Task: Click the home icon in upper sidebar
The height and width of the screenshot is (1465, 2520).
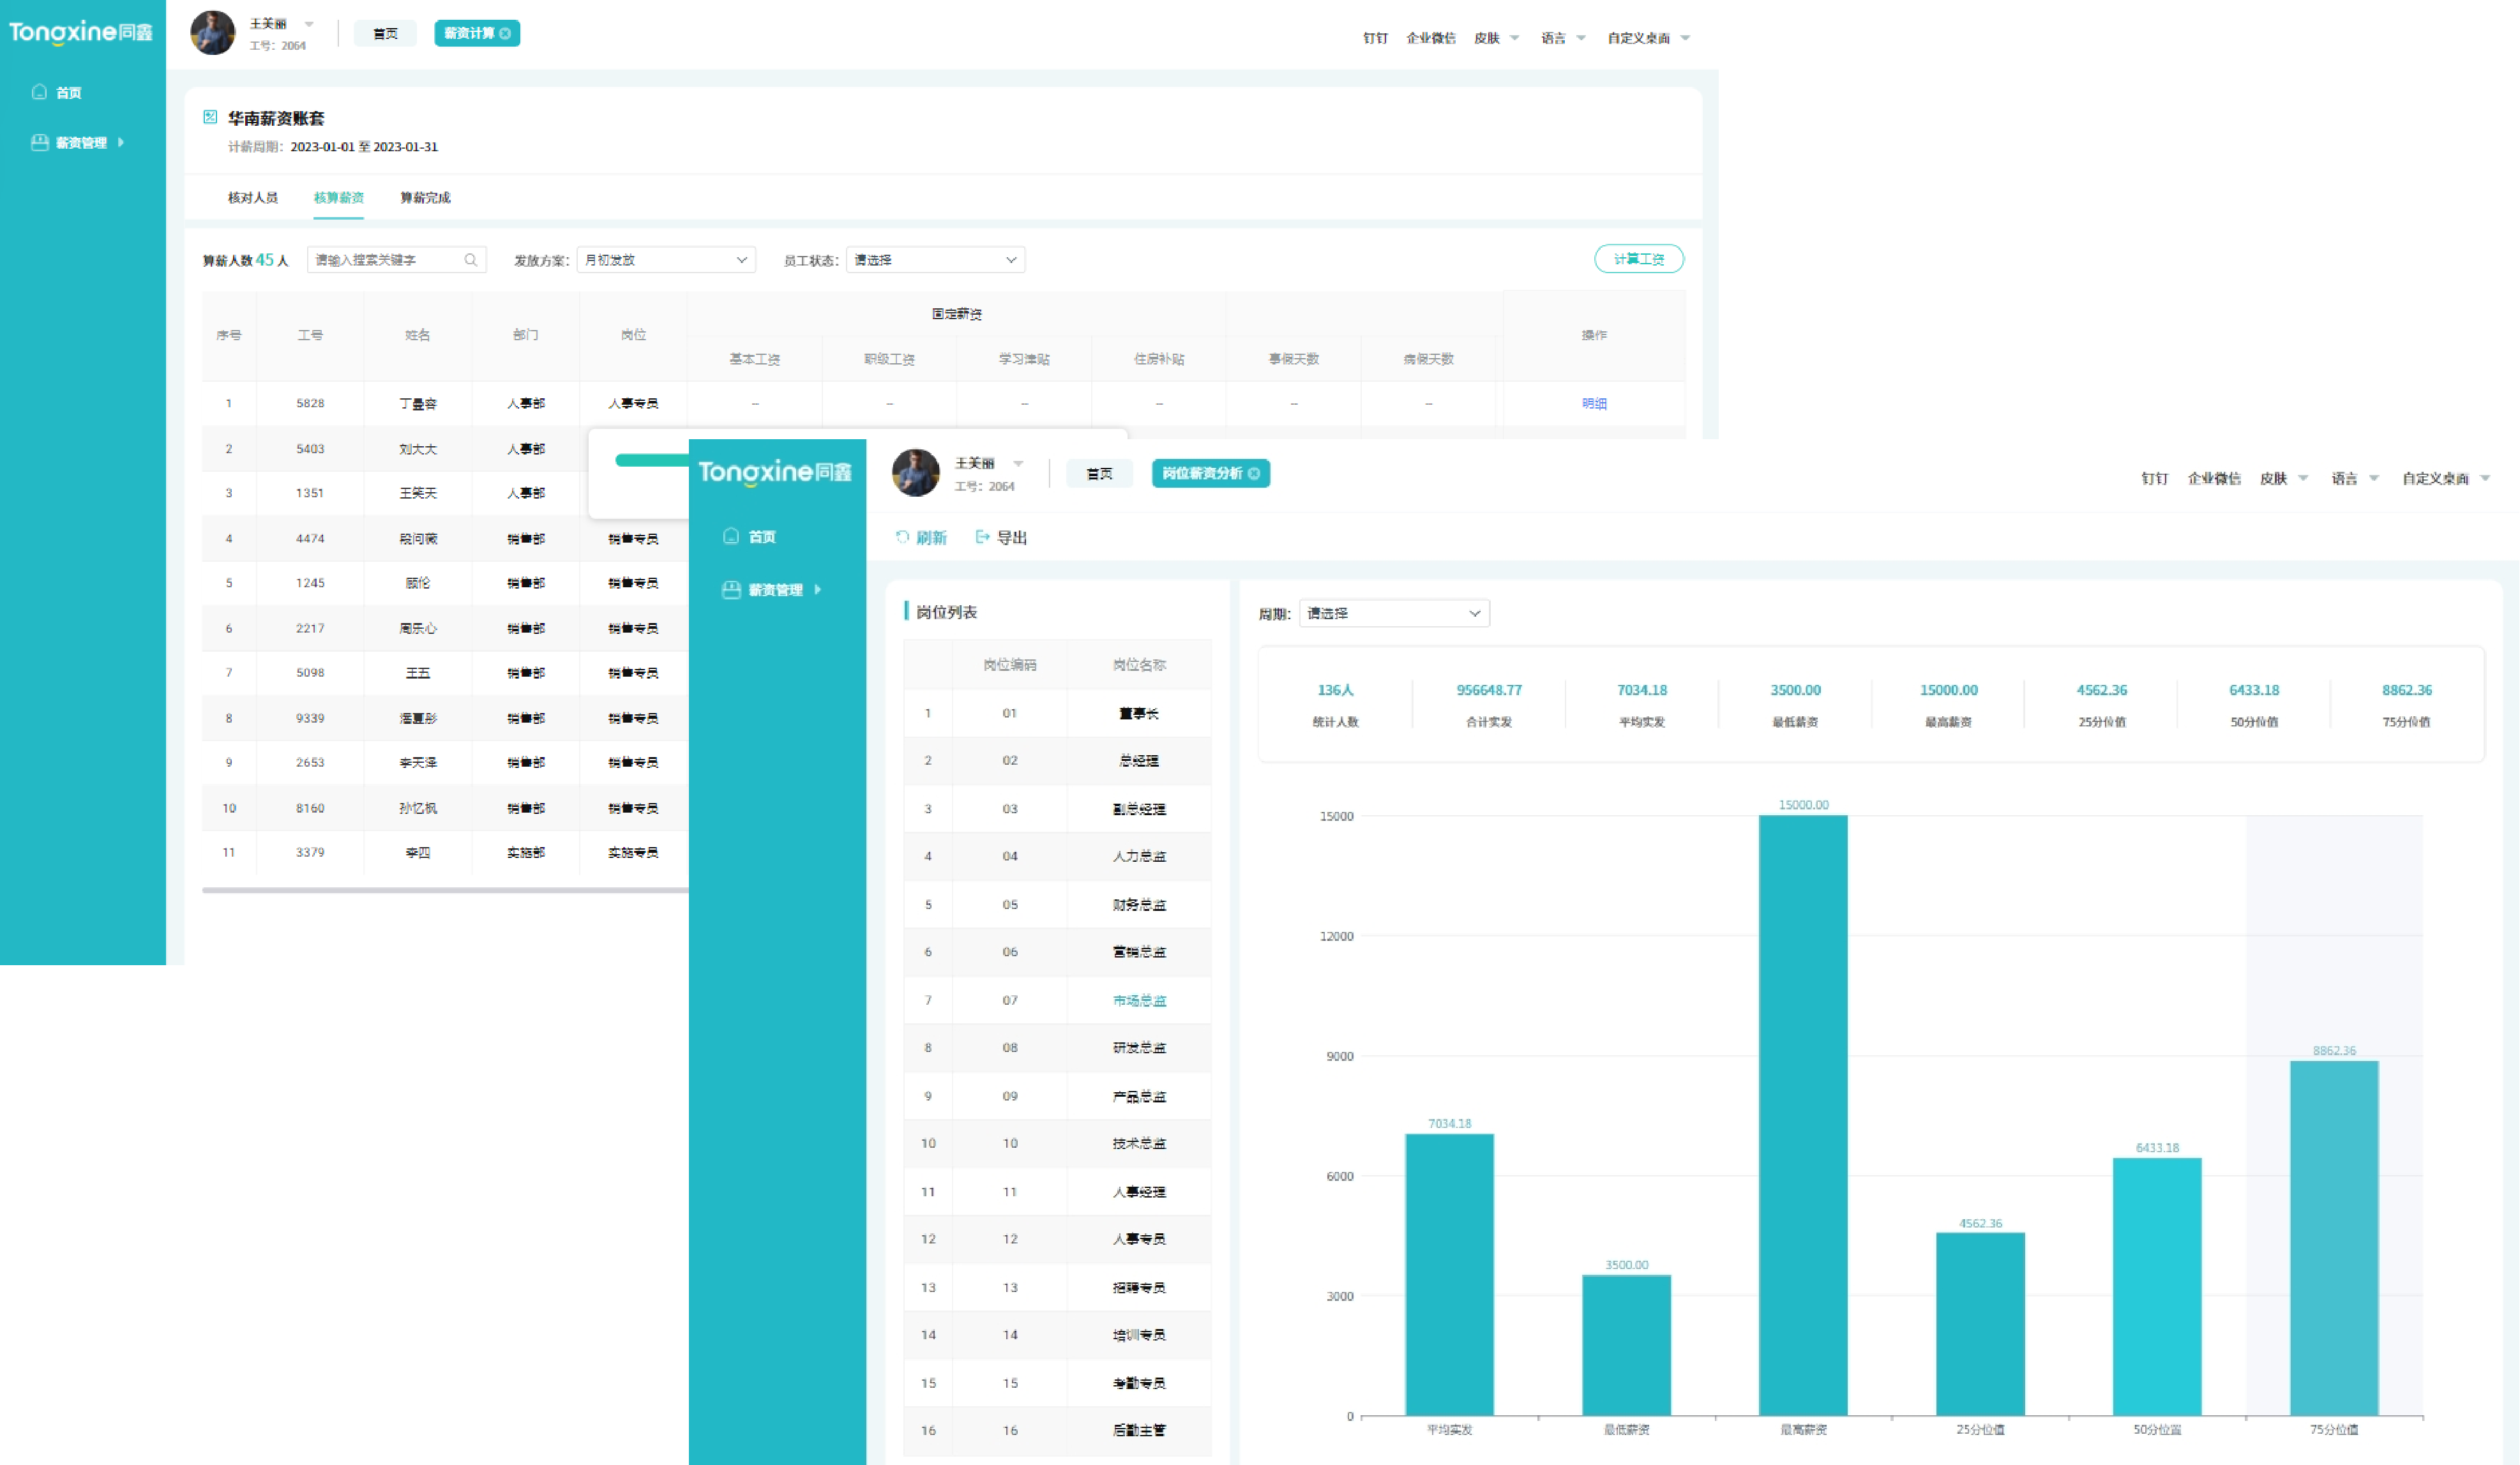Action: pyautogui.click(x=40, y=92)
